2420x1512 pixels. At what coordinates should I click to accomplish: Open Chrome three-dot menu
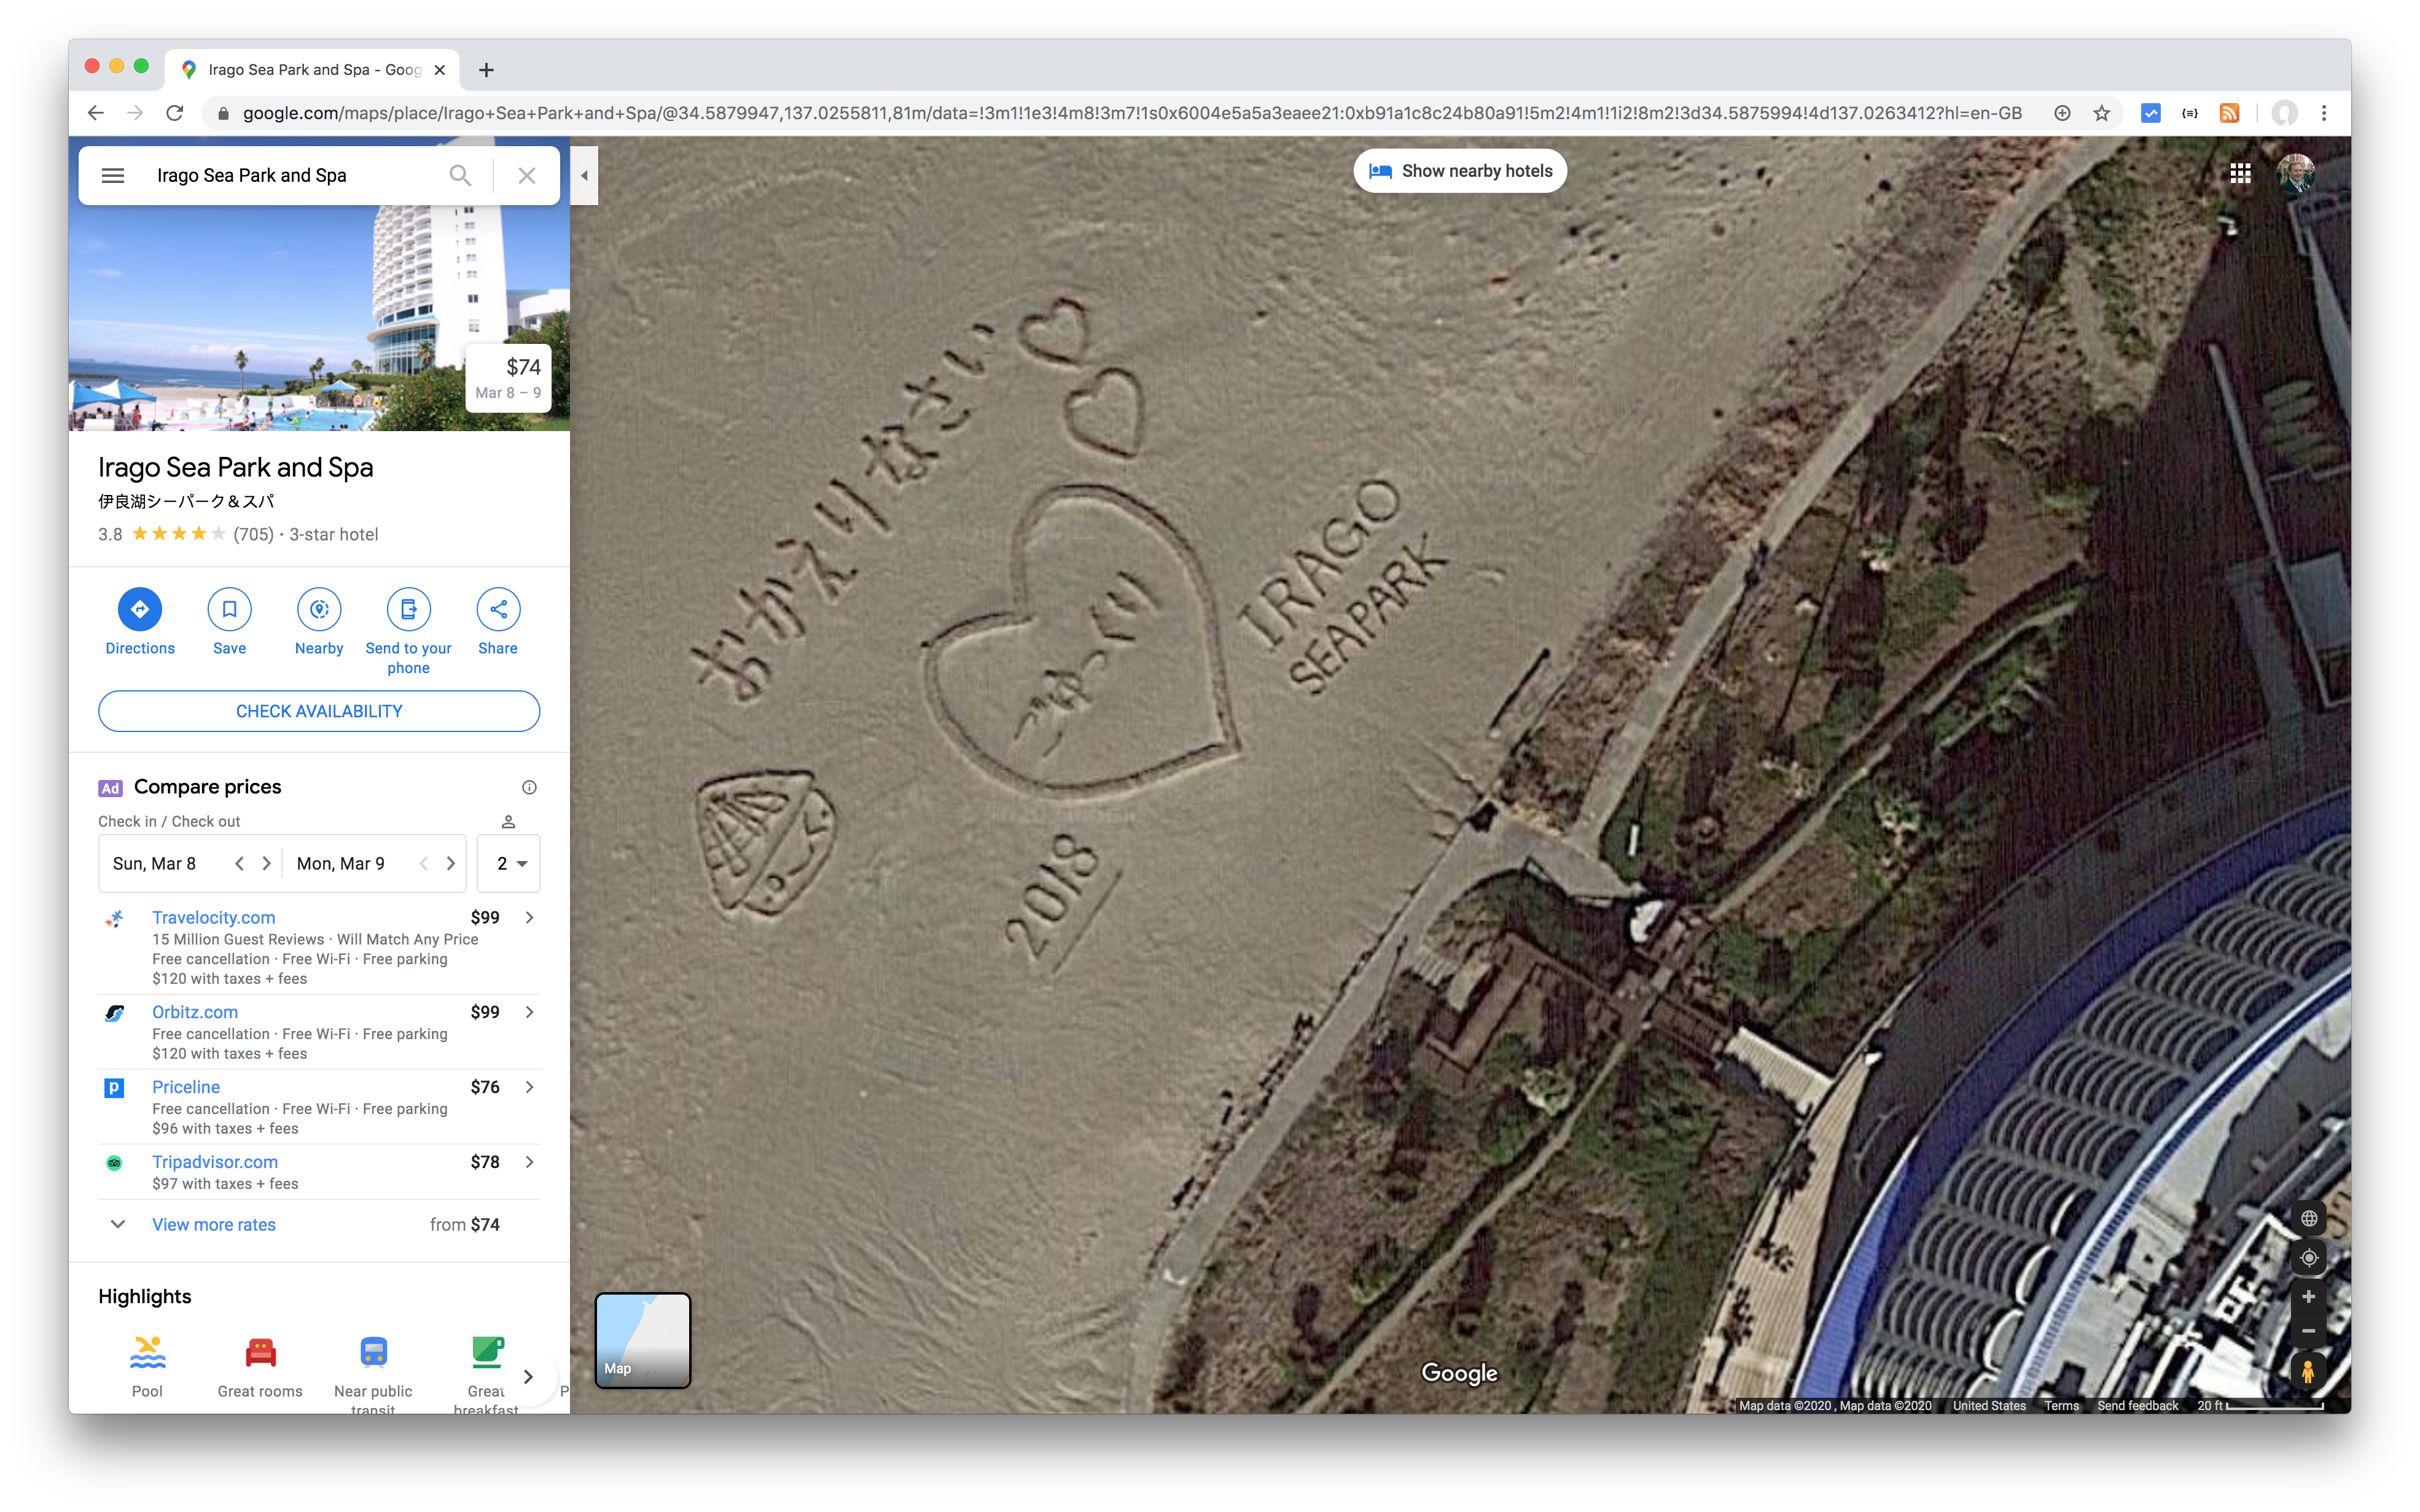click(x=2324, y=113)
